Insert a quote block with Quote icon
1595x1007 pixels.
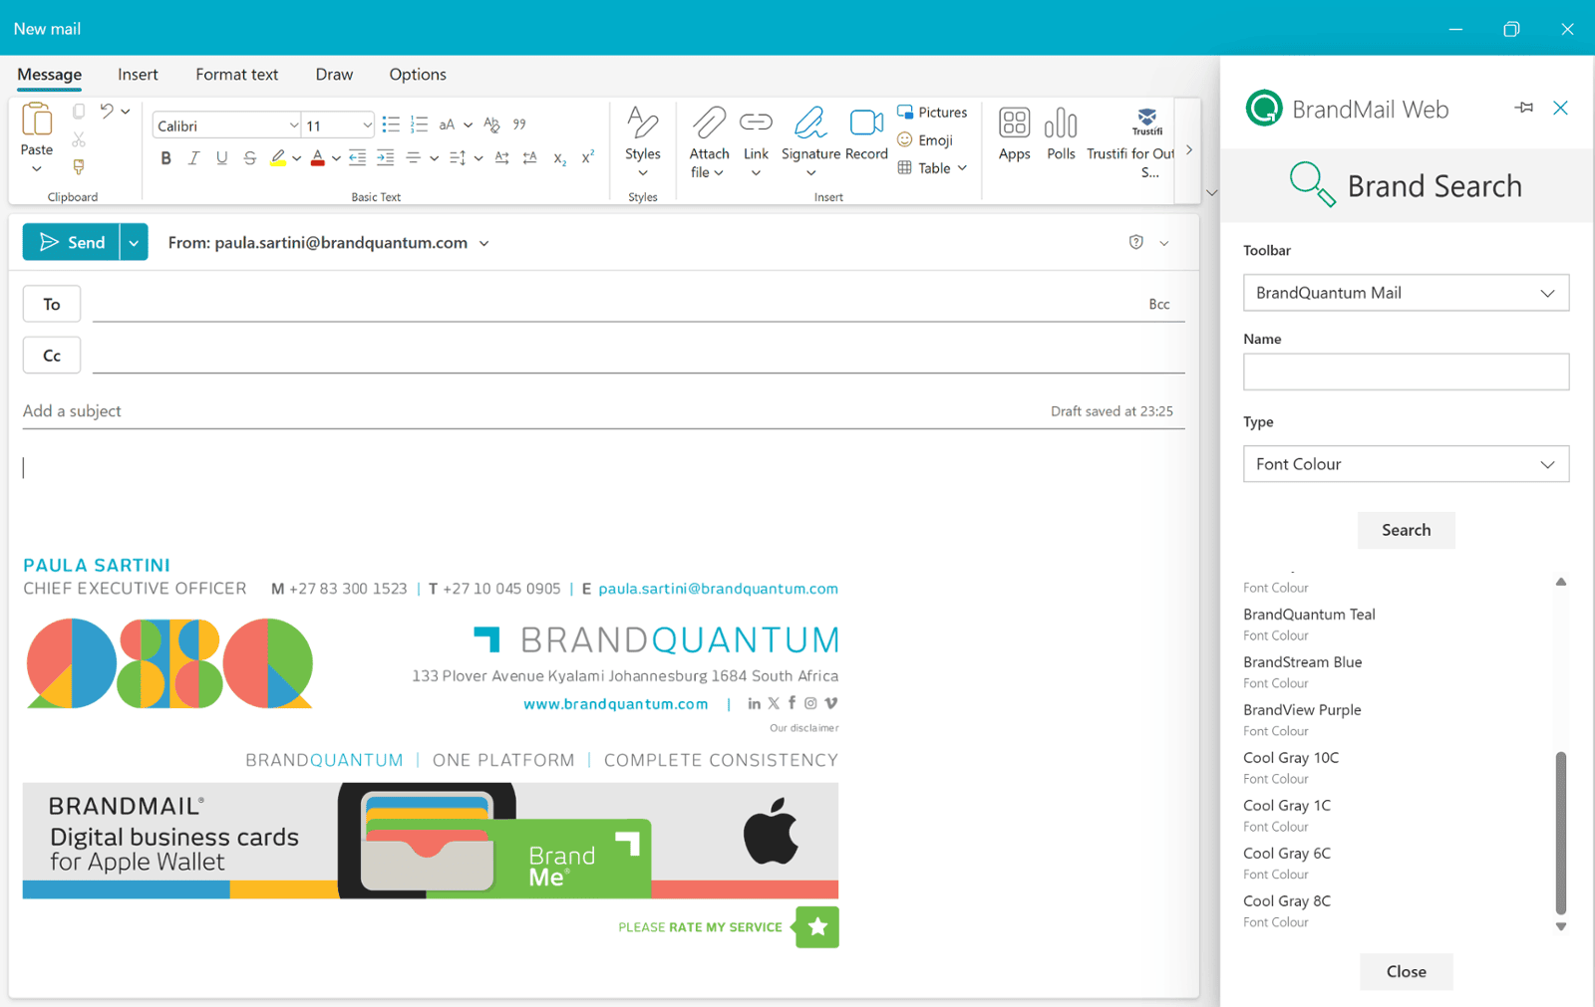point(519,125)
